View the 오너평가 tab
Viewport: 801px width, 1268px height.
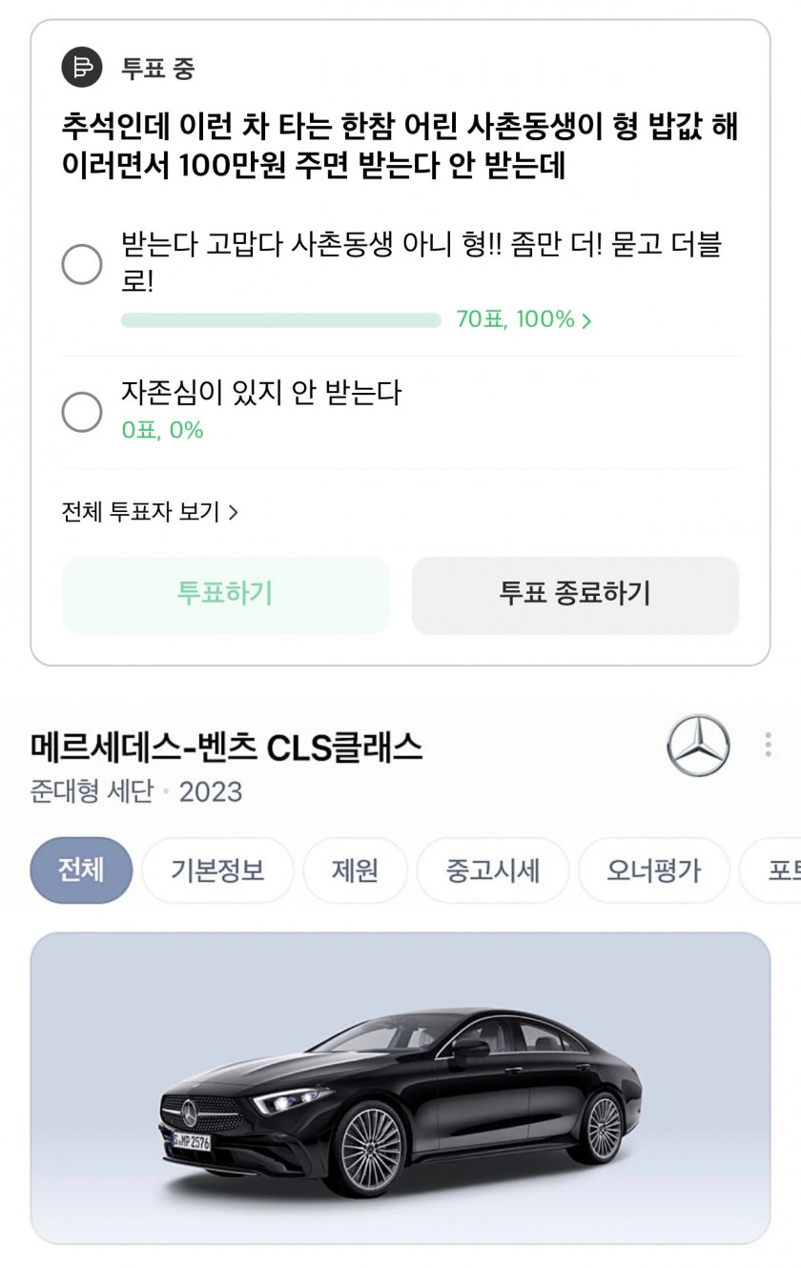click(x=653, y=870)
